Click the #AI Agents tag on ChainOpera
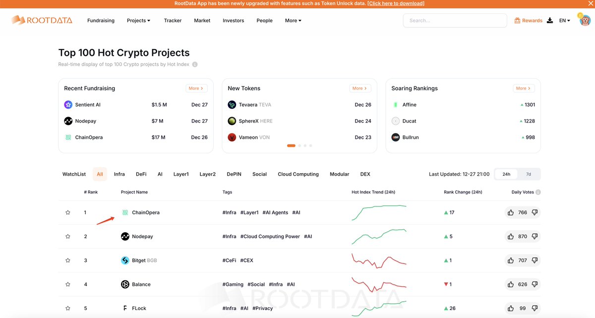The height and width of the screenshot is (318, 595). point(275,212)
